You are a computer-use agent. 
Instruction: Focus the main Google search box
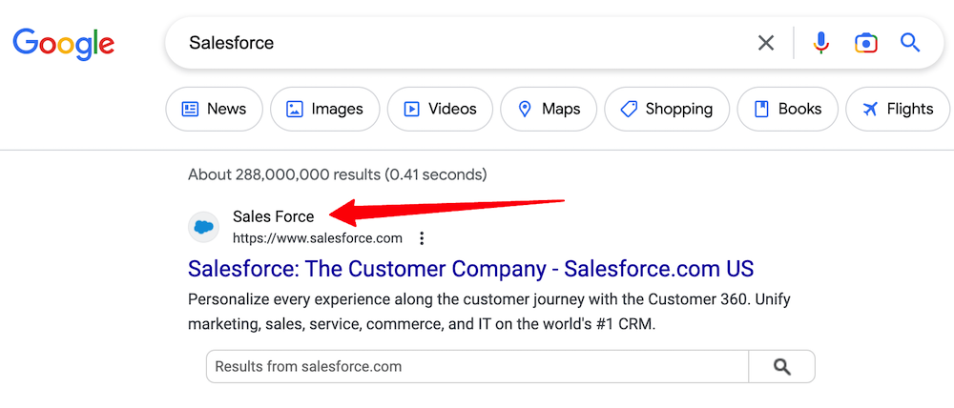coord(458,43)
